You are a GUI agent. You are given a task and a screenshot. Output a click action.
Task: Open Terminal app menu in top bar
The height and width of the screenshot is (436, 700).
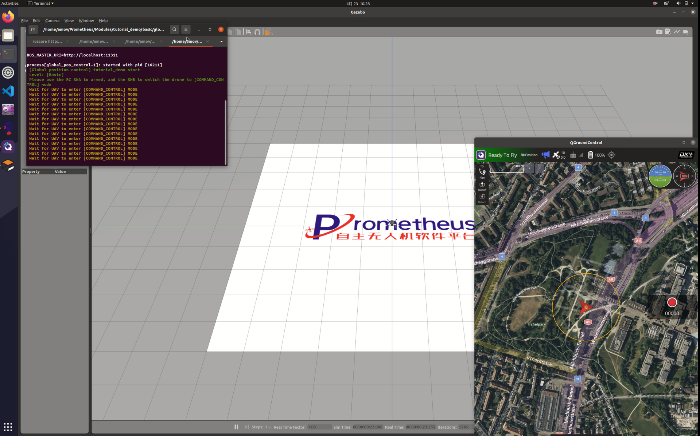[41, 3]
